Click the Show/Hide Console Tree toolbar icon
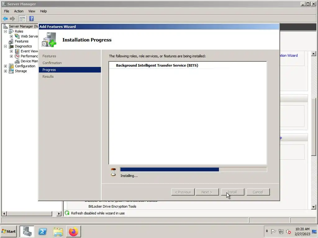This screenshot has height=238, width=318. tap(22, 19)
